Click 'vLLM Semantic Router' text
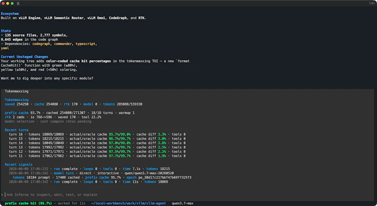Screen dimensions: 377x206 click(x=64, y=18)
